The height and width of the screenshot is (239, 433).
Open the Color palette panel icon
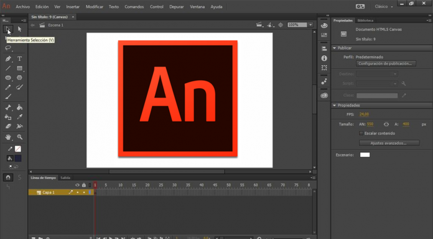324,25
